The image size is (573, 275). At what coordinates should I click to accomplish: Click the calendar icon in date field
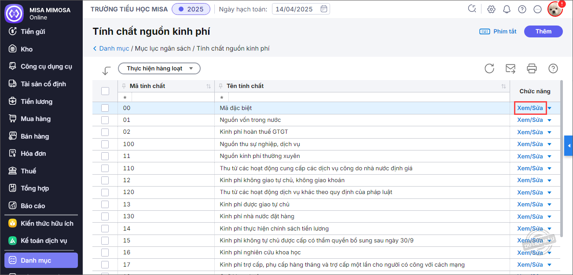(x=324, y=9)
